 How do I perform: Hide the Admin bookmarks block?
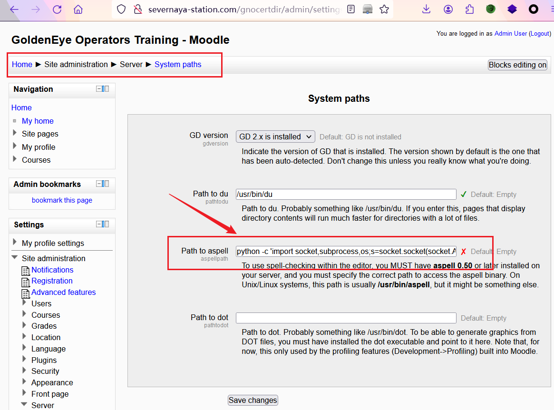pos(99,184)
